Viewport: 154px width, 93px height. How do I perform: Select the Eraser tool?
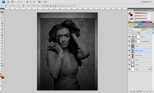point(2,40)
